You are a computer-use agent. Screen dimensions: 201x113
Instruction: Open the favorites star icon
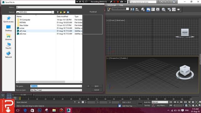click(x=169, y=2)
